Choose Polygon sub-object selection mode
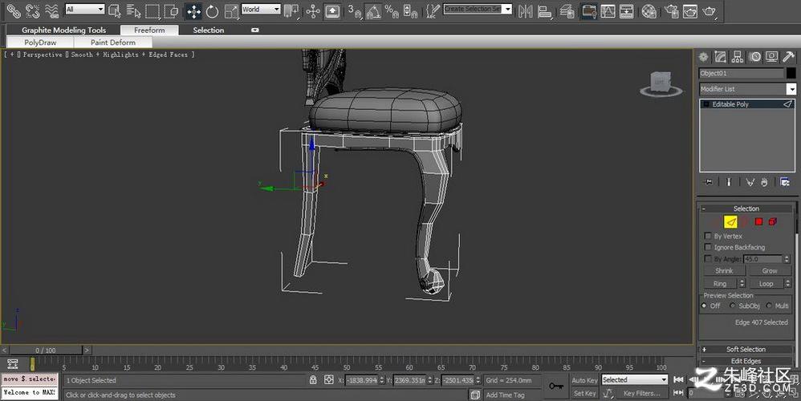Image resolution: width=801 pixels, height=401 pixels. click(x=758, y=222)
